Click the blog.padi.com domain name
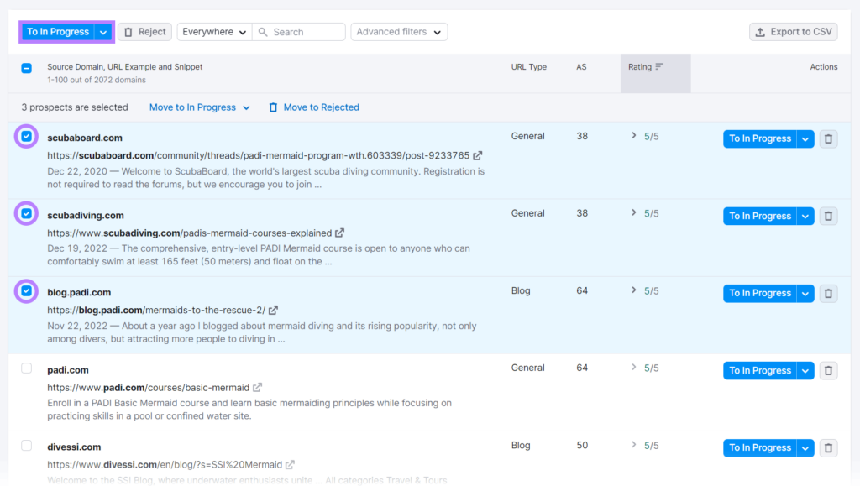The height and width of the screenshot is (486, 860). click(79, 293)
